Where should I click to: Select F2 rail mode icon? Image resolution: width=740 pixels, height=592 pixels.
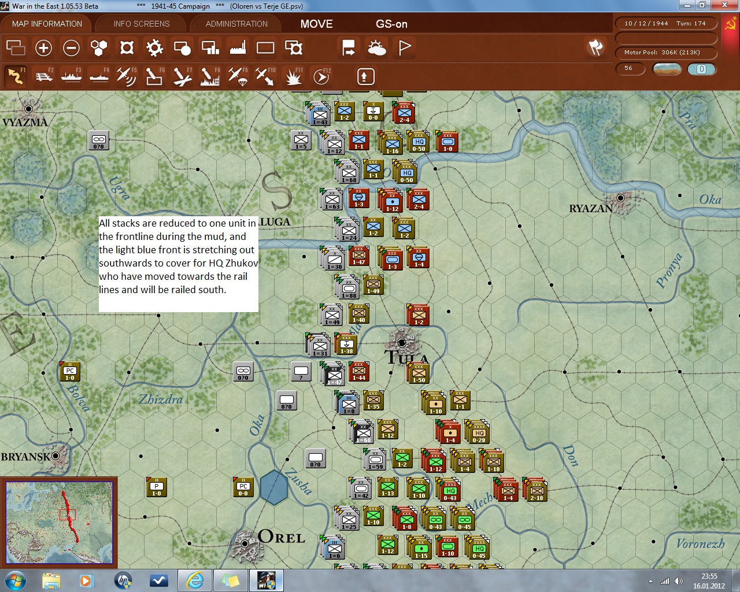(43, 76)
